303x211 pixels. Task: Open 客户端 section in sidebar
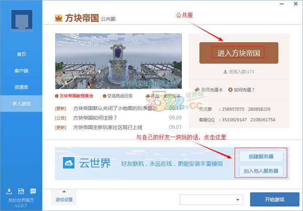pyautogui.click(x=21, y=71)
